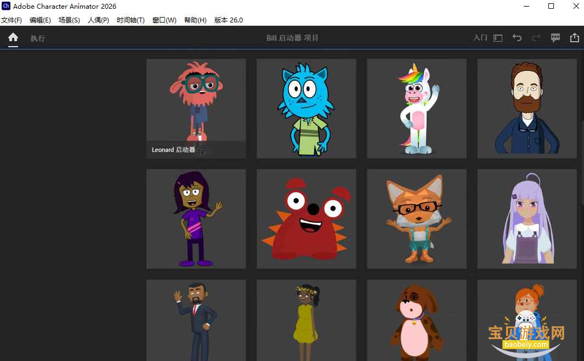584x361 pixels.
Task: Open the 场景(S) menu
Action: (69, 20)
